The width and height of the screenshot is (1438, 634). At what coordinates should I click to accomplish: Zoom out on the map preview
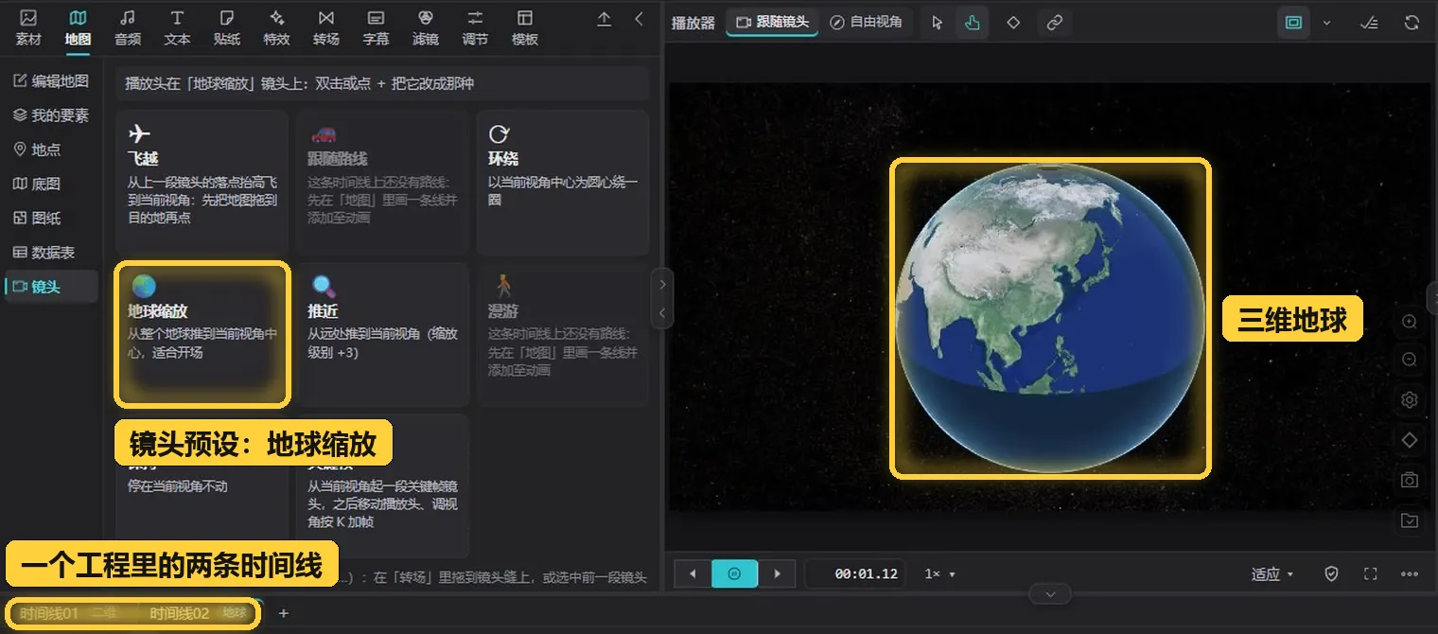click(1410, 361)
